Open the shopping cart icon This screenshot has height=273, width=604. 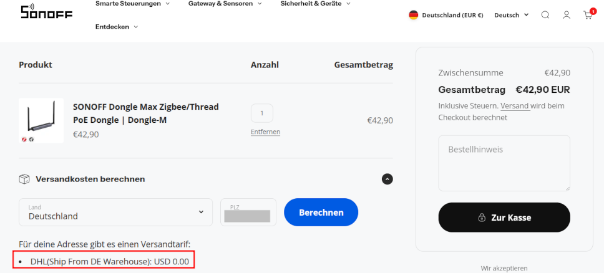pyautogui.click(x=587, y=15)
